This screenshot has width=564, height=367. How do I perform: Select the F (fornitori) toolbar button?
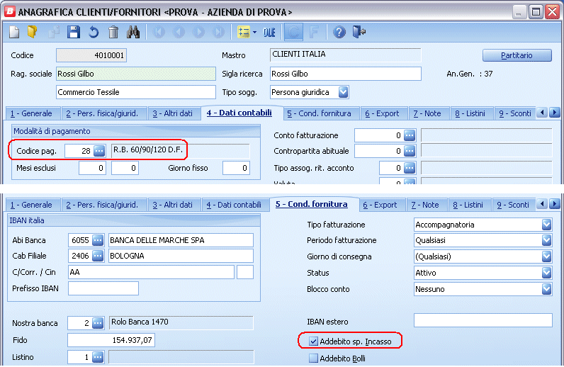click(x=314, y=32)
